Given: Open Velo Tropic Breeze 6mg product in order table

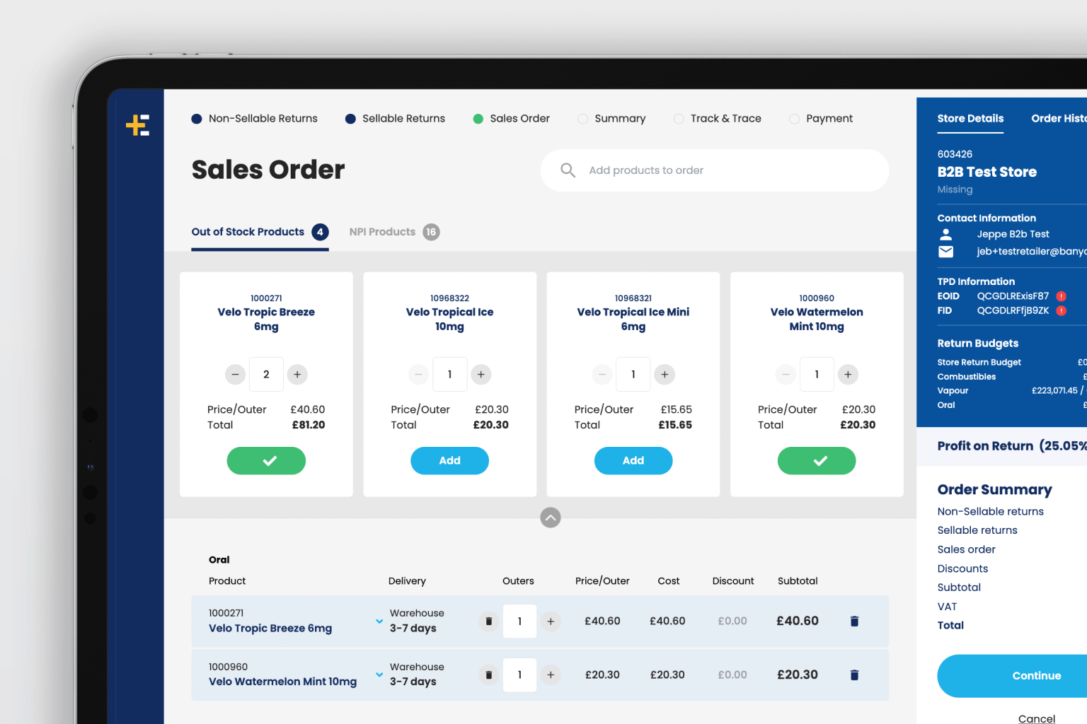Looking at the screenshot, I should point(270,628).
